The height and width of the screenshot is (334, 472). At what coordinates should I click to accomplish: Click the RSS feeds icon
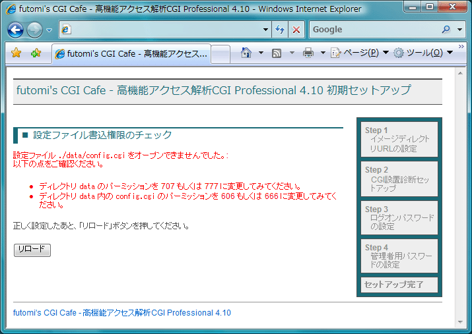pyautogui.click(x=277, y=53)
